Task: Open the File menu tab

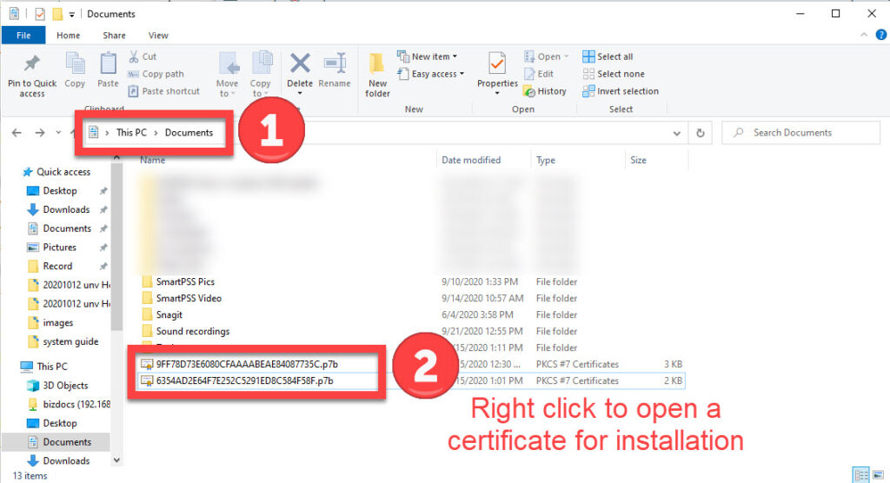Action: click(x=23, y=36)
